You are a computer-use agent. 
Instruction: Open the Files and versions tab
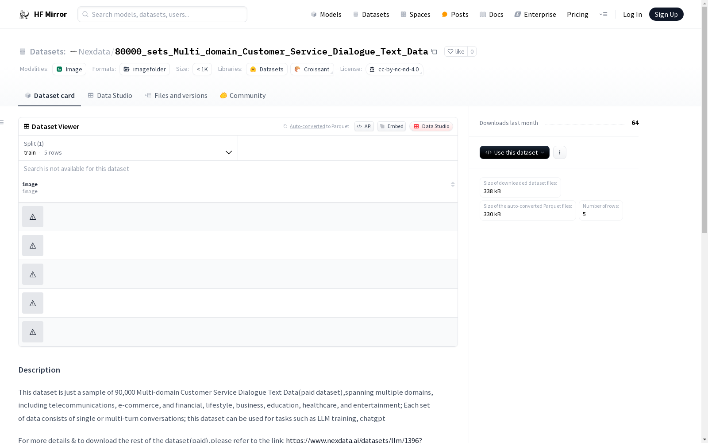click(176, 95)
